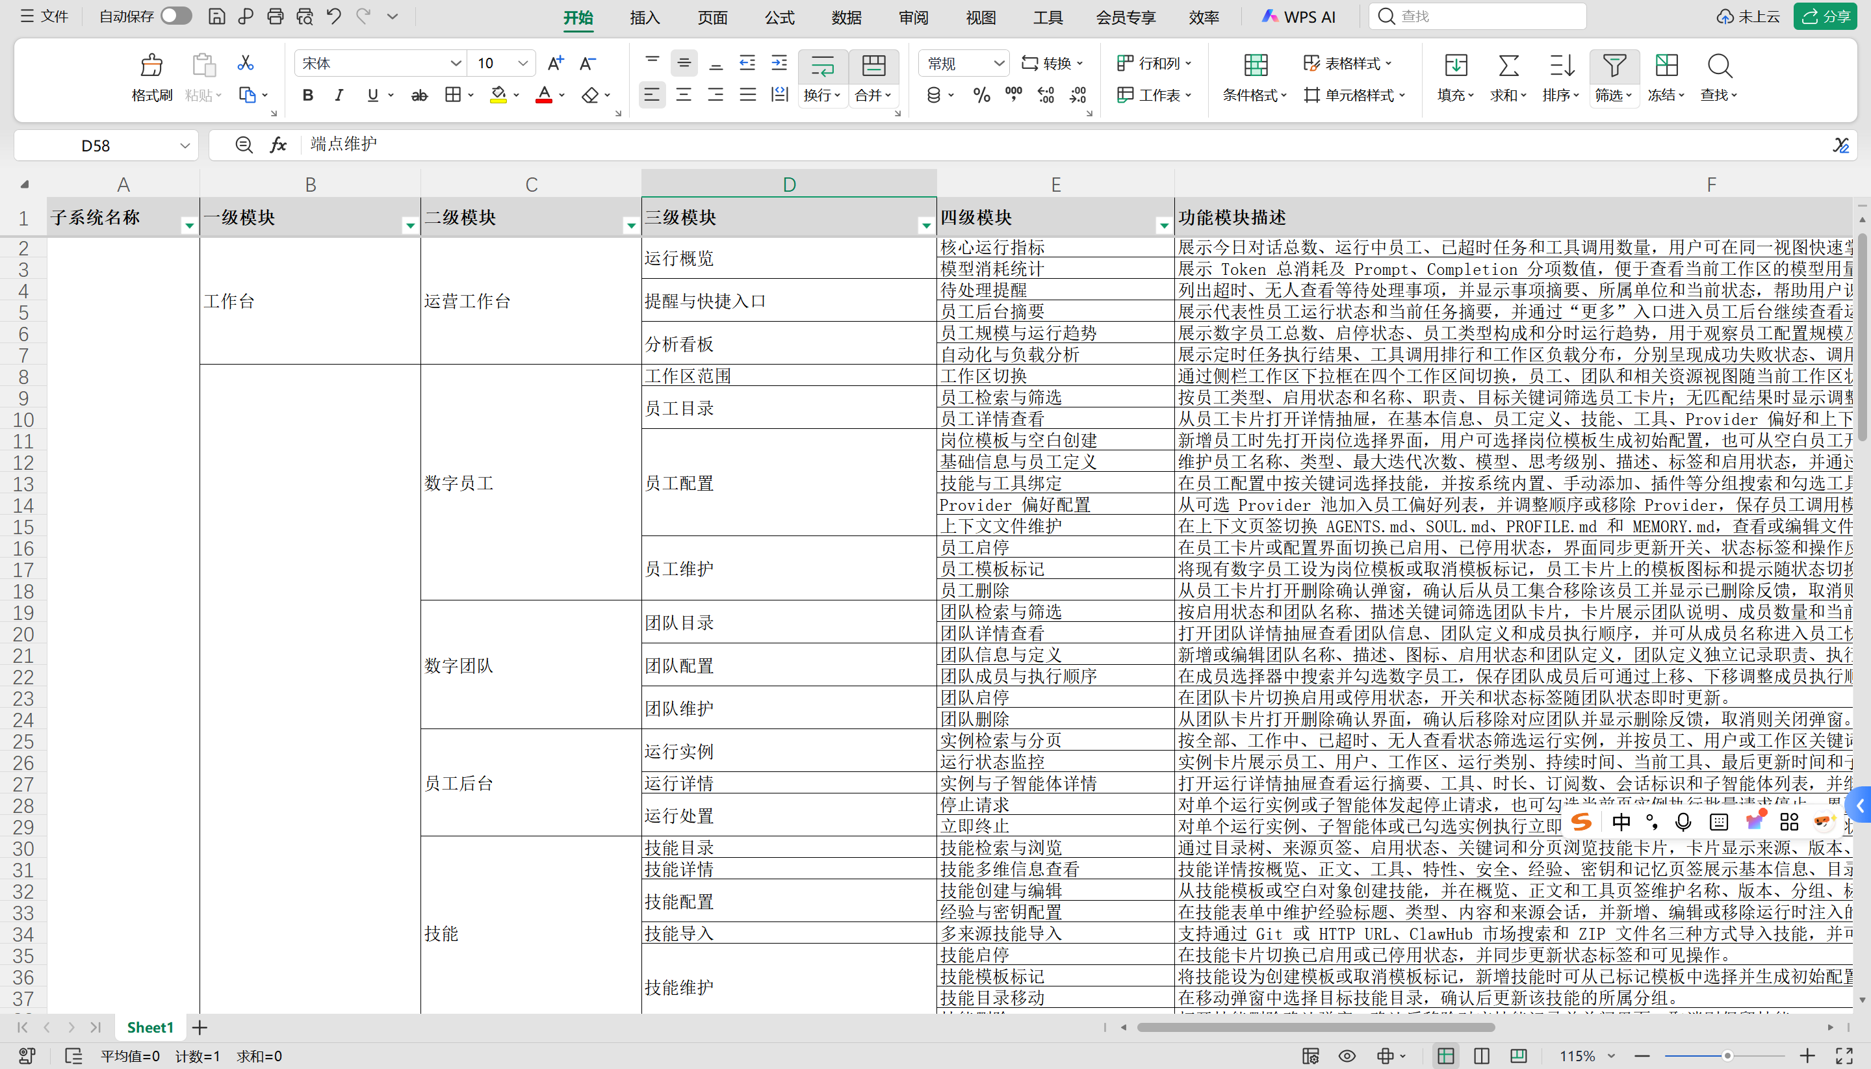Click the Print icon

tap(276, 16)
